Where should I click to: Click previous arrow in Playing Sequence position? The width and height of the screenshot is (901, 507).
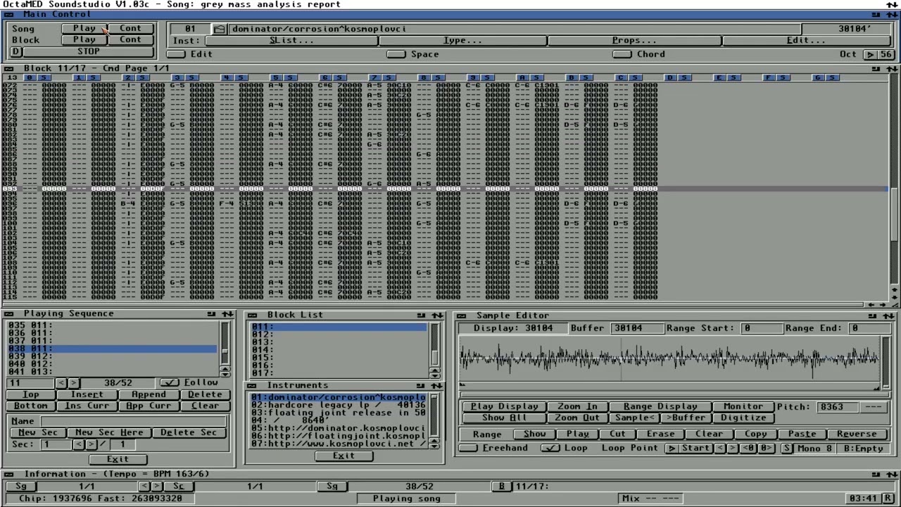click(61, 383)
